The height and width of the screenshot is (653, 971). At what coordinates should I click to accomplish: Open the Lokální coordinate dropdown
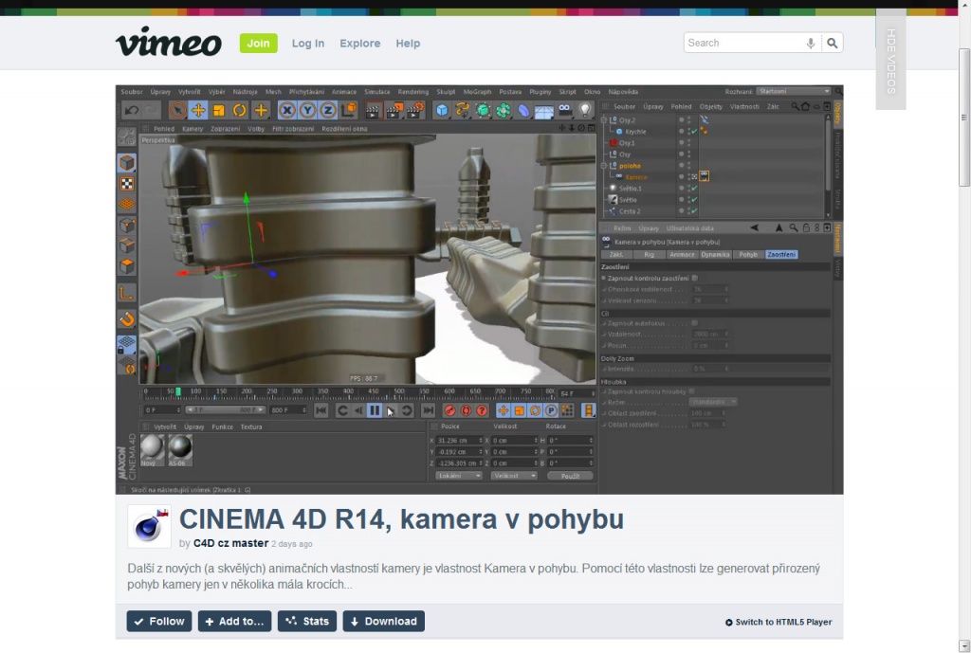[458, 476]
